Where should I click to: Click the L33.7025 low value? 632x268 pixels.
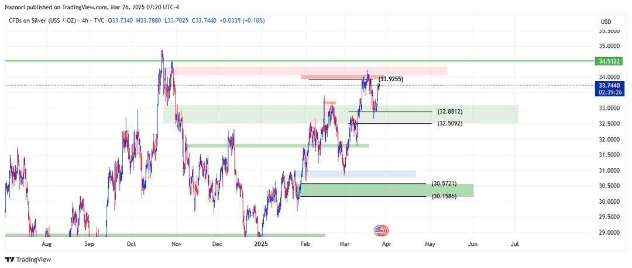click(177, 20)
